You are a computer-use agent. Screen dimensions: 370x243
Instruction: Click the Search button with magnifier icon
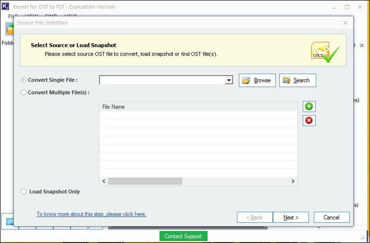(297, 80)
